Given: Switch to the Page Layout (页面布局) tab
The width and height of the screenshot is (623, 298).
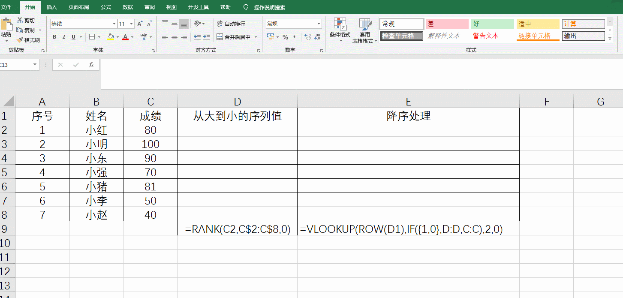Looking at the screenshot, I should (79, 7).
